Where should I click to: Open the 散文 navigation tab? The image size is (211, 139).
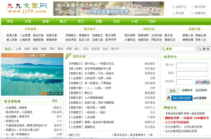pos(63,21)
